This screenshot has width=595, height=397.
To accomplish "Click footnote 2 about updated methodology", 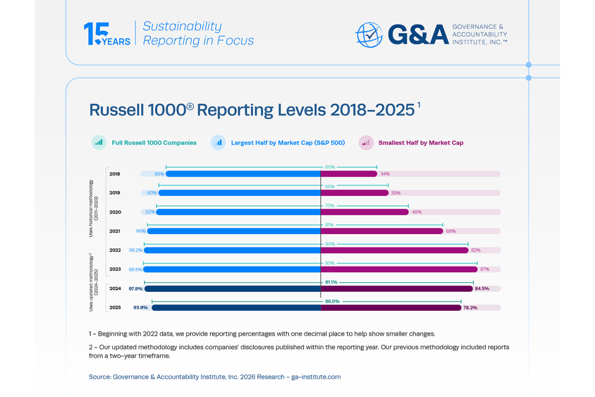I will (299, 351).
